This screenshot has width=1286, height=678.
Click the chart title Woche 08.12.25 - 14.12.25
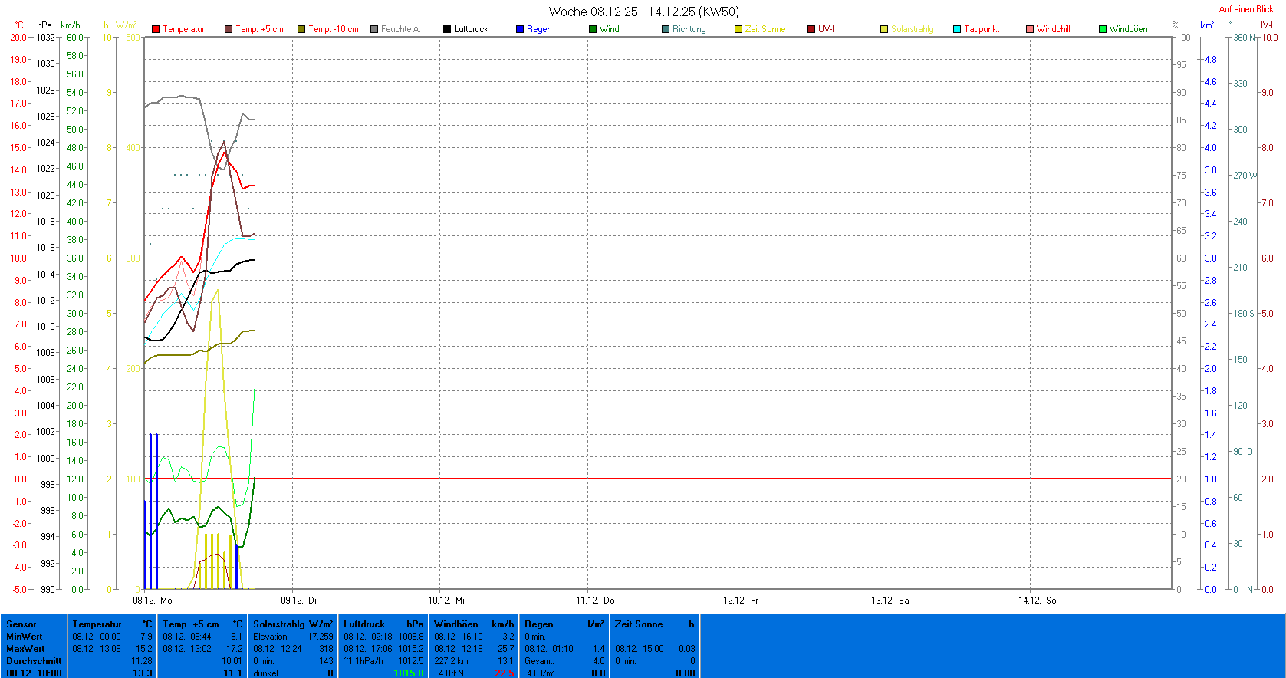click(643, 12)
